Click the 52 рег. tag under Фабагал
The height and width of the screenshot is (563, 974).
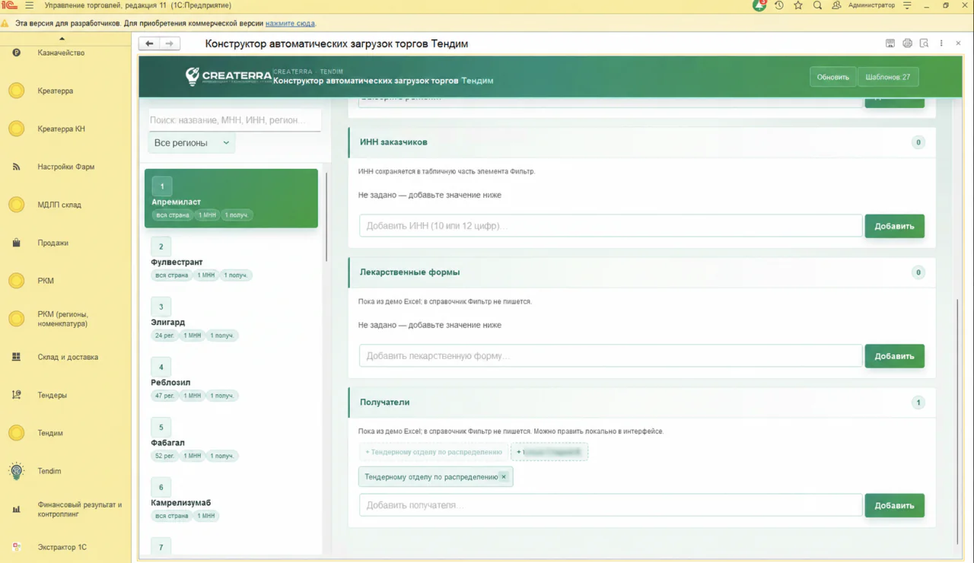[x=164, y=456]
